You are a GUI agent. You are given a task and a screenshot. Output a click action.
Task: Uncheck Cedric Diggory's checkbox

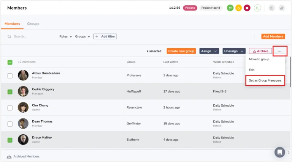[10, 92]
